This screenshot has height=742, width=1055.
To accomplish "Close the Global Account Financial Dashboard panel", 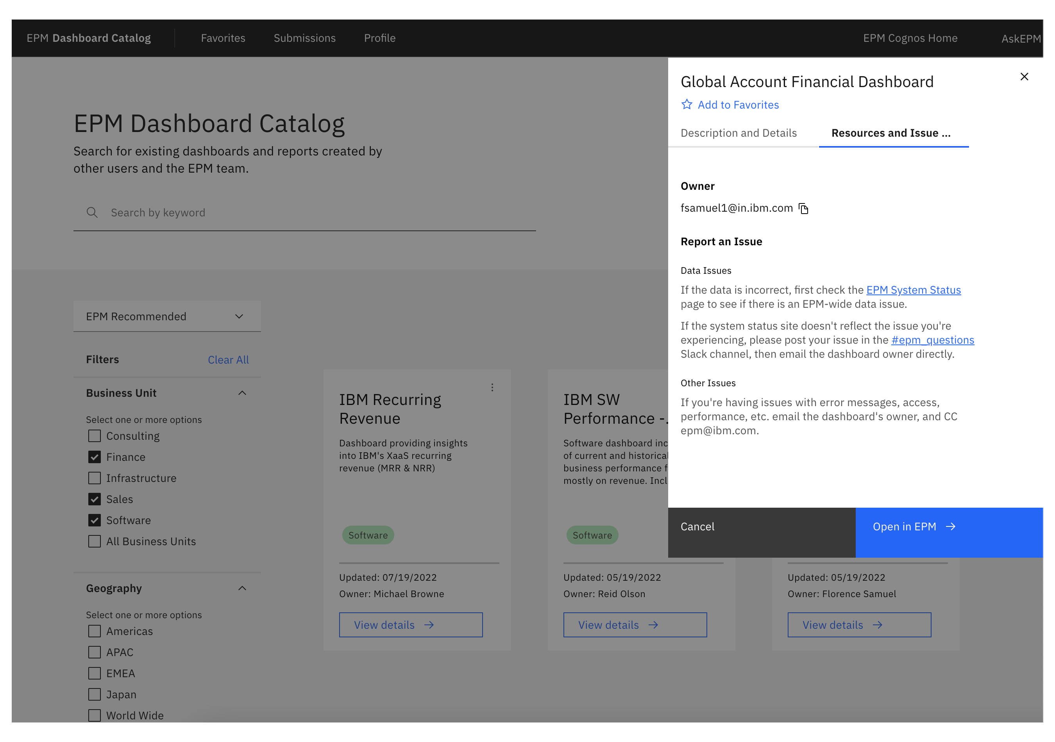I will 1024,77.
